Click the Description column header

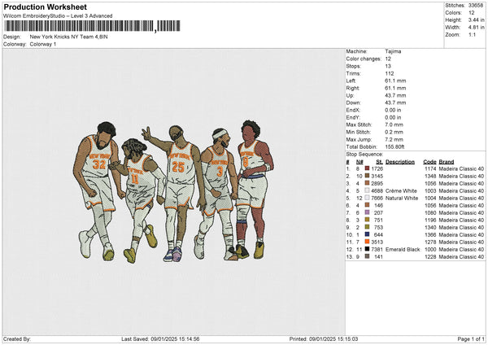pos(400,162)
